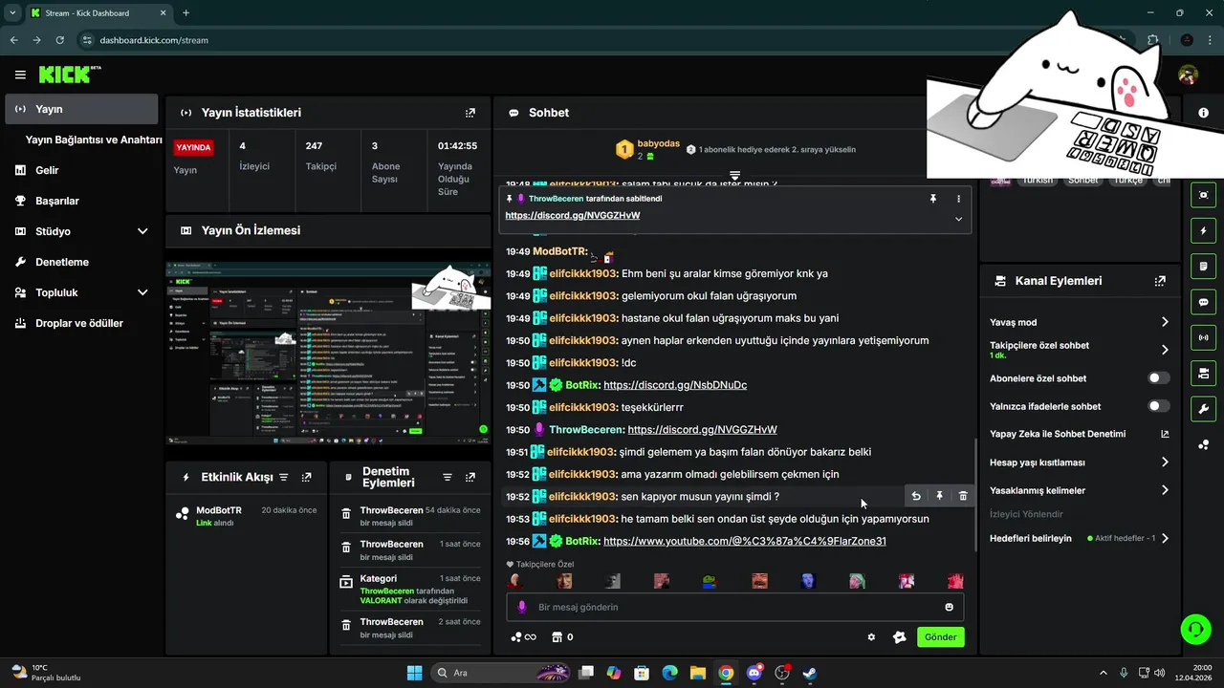Open File Explorer from taskbar

pos(697,673)
